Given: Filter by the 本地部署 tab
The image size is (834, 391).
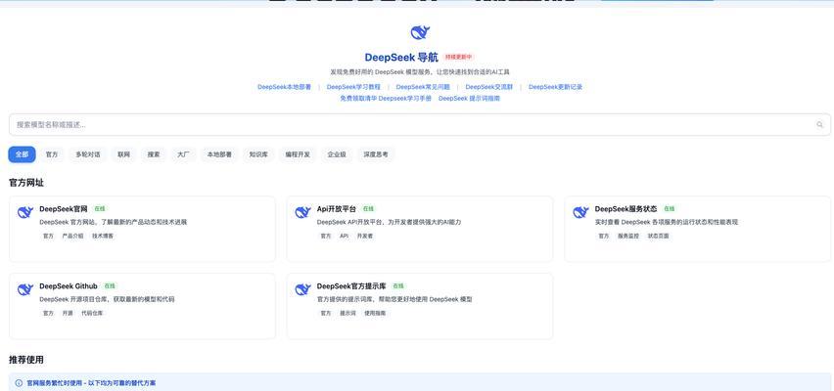Looking at the screenshot, I should tap(219, 154).
